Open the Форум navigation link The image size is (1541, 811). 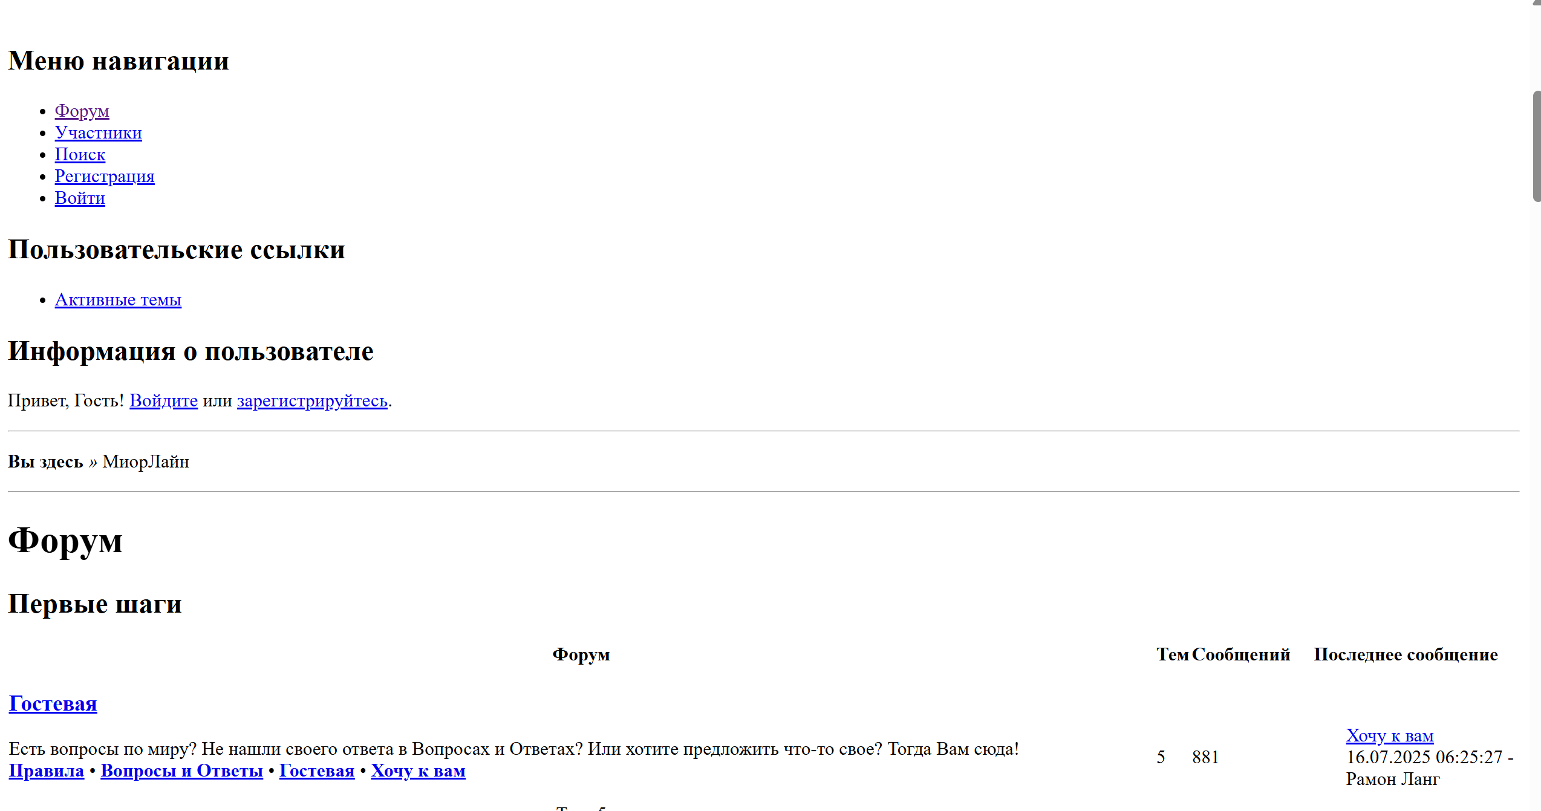click(82, 111)
